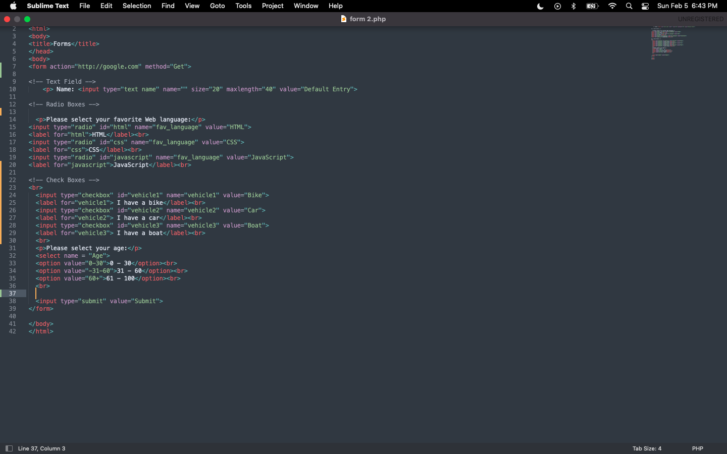Open the Wi-Fi menu
727x454 pixels.
(612, 6)
